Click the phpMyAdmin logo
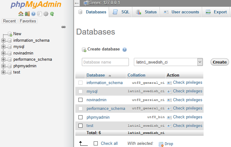This screenshot has width=231, height=147. pyautogui.click(x=36, y=4)
